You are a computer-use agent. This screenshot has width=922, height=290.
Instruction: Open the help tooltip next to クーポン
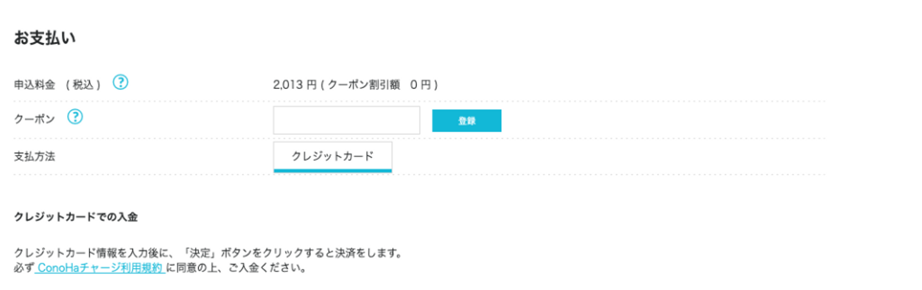tap(76, 118)
